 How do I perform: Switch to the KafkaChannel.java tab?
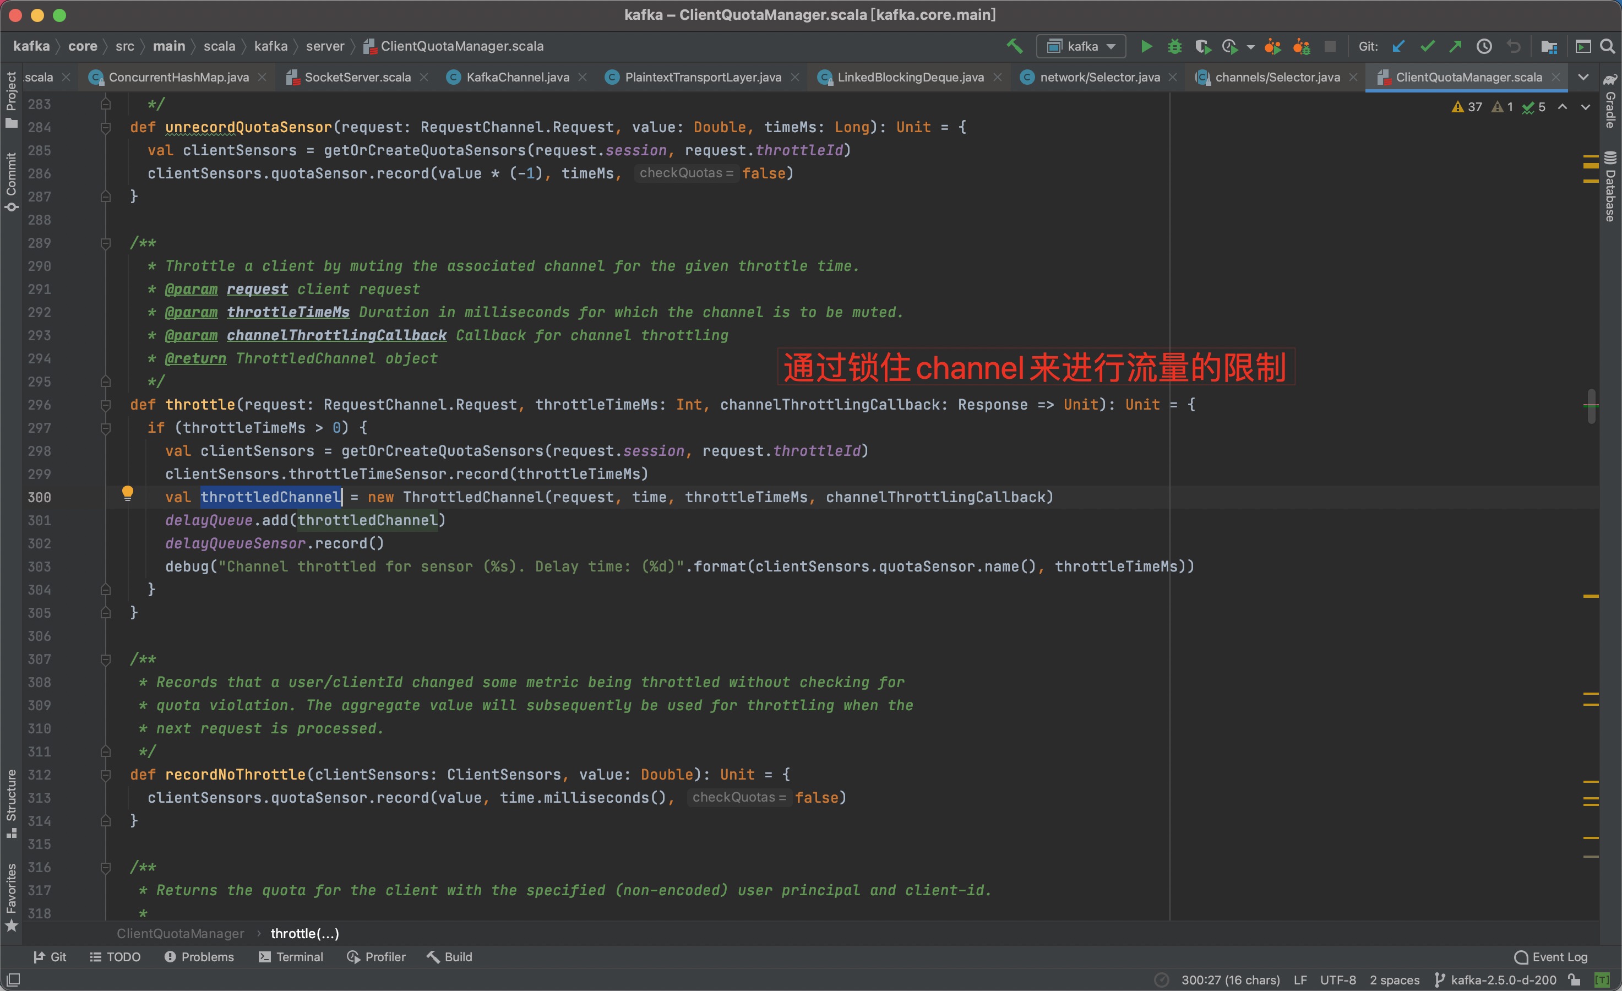click(518, 77)
